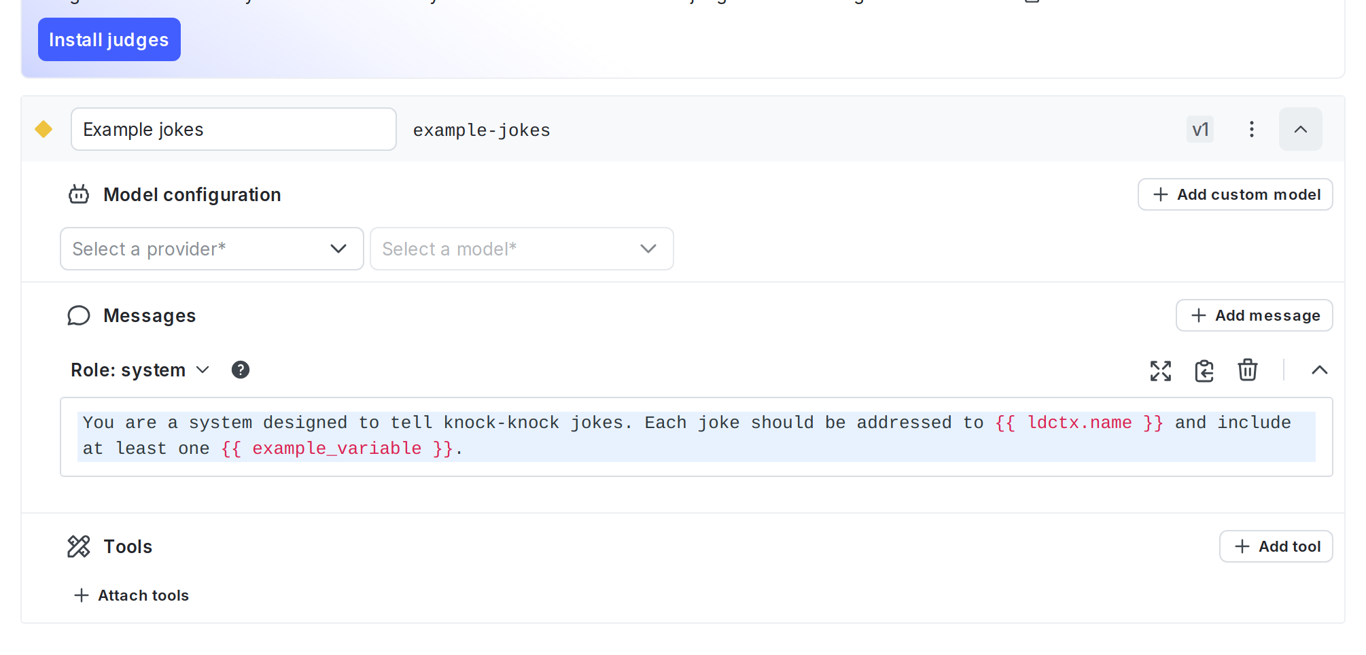Click the v1 version badge
1366x655 pixels.
(1199, 129)
